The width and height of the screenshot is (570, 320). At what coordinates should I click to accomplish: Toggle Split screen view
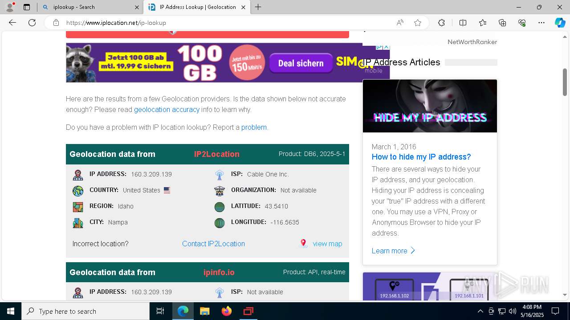463,23
